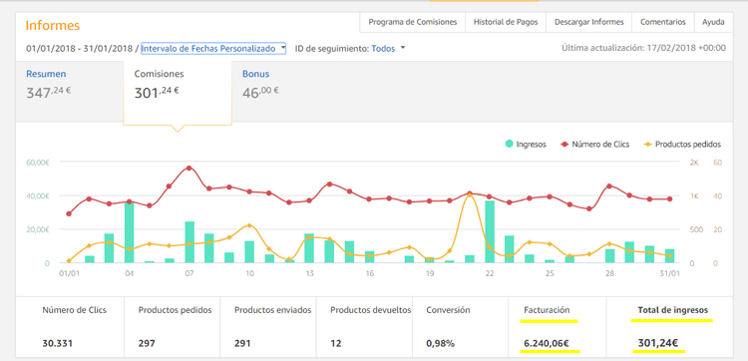Viewport: 748px width, 361px height.
Task: Open the Intervalo de Fechas Personalizado dropdown
Action: point(213,49)
